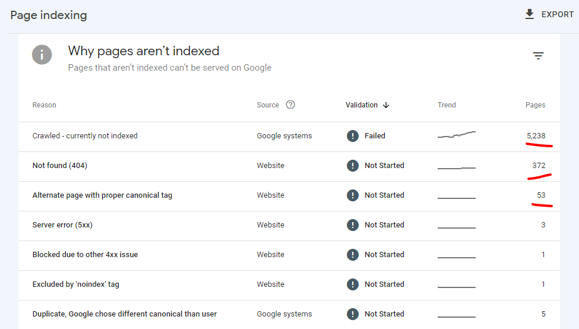Click Failed status icon for Crawled row
This screenshot has height=329, width=579.
coord(353,136)
